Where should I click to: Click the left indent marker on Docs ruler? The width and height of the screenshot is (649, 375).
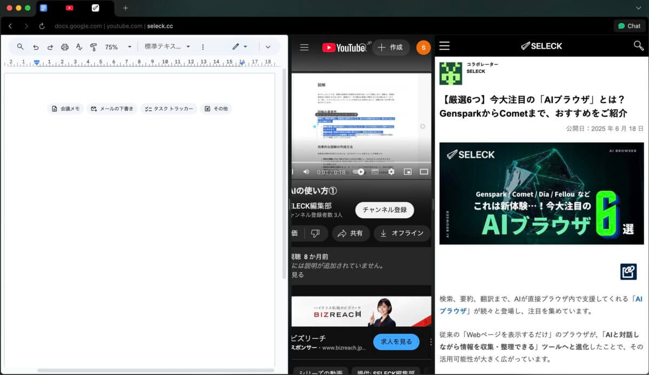coord(37,63)
